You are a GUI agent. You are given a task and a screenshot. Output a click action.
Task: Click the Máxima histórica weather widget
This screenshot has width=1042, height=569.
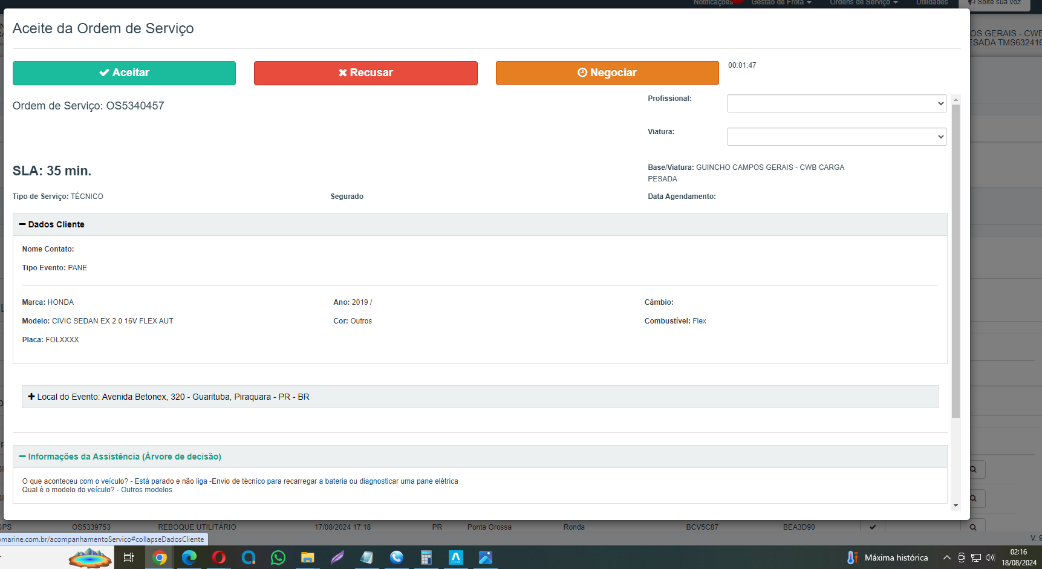pos(887,558)
